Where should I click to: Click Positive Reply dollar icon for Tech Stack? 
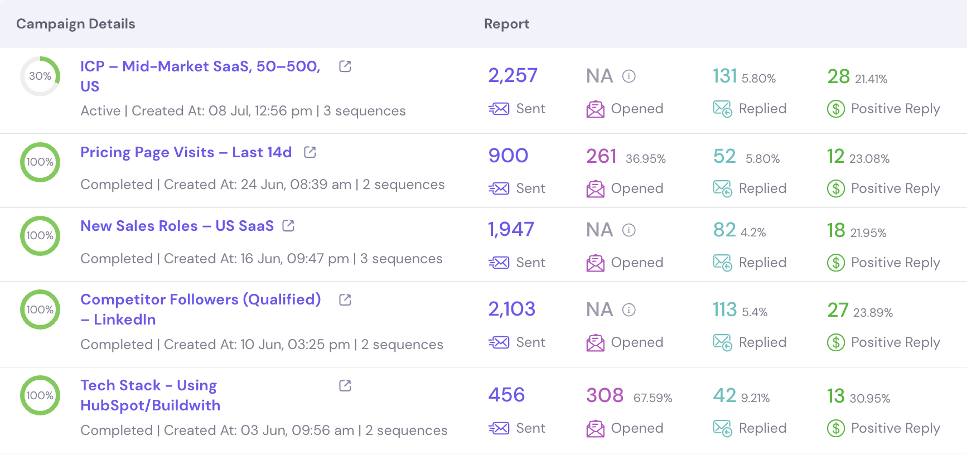point(835,428)
